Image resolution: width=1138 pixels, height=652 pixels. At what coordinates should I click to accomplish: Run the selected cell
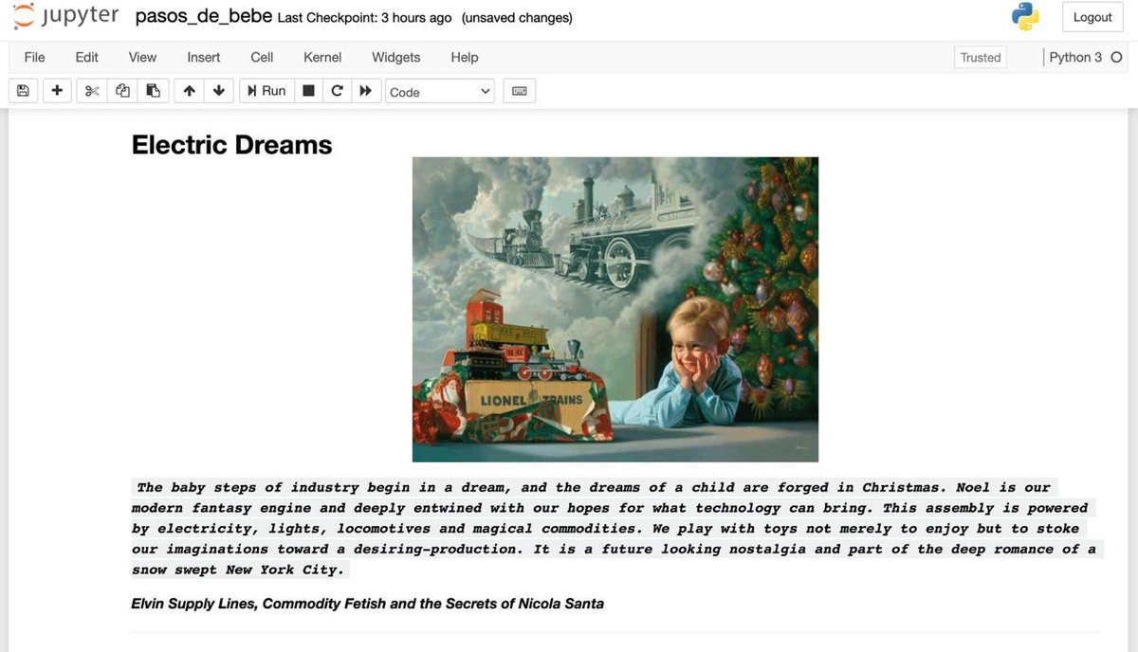[x=266, y=91]
